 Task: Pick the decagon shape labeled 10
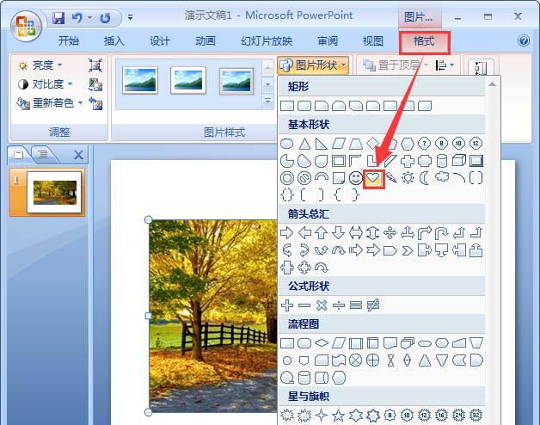coord(458,144)
